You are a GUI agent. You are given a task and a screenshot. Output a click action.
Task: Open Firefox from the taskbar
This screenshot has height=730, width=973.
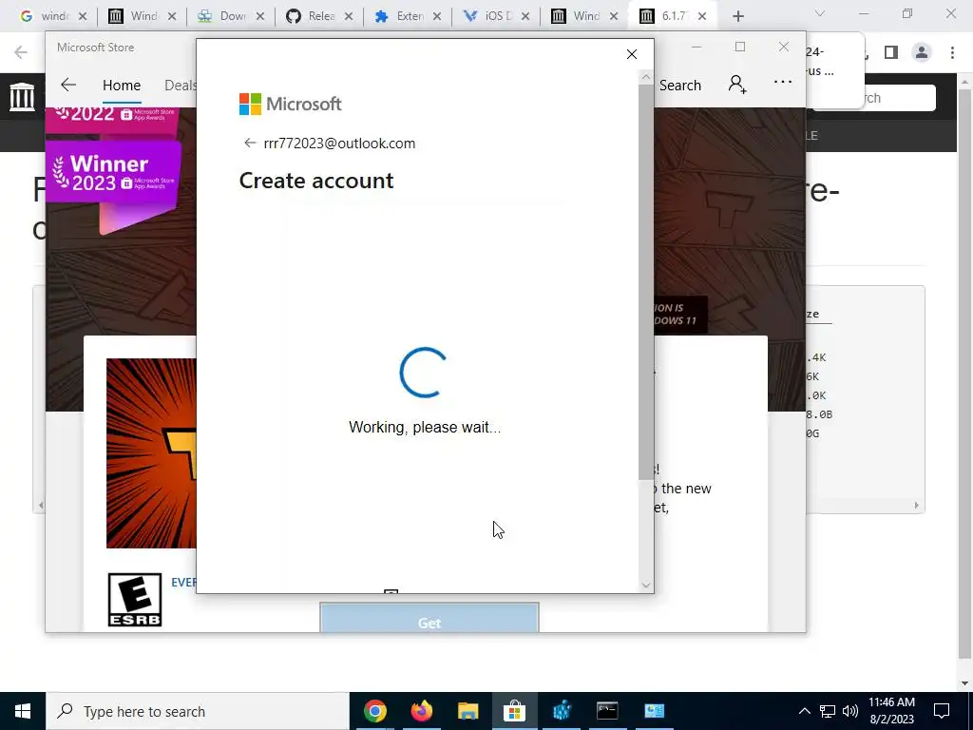pyautogui.click(x=421, y=711)
